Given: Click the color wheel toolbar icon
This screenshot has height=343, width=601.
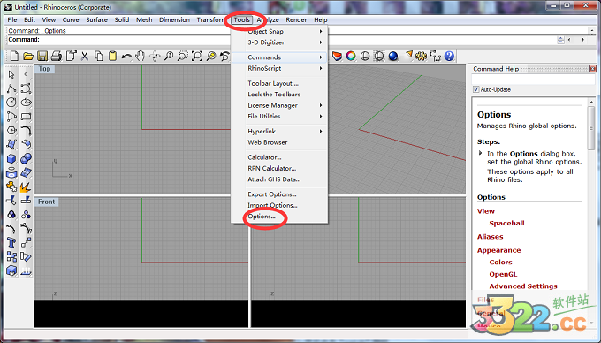Looking at the screenshot, I should [x=351, y=57].
